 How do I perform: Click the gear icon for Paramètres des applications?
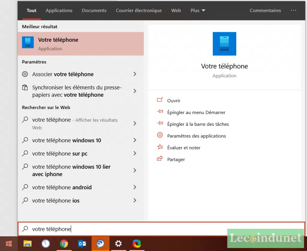[x=160, y=135]
